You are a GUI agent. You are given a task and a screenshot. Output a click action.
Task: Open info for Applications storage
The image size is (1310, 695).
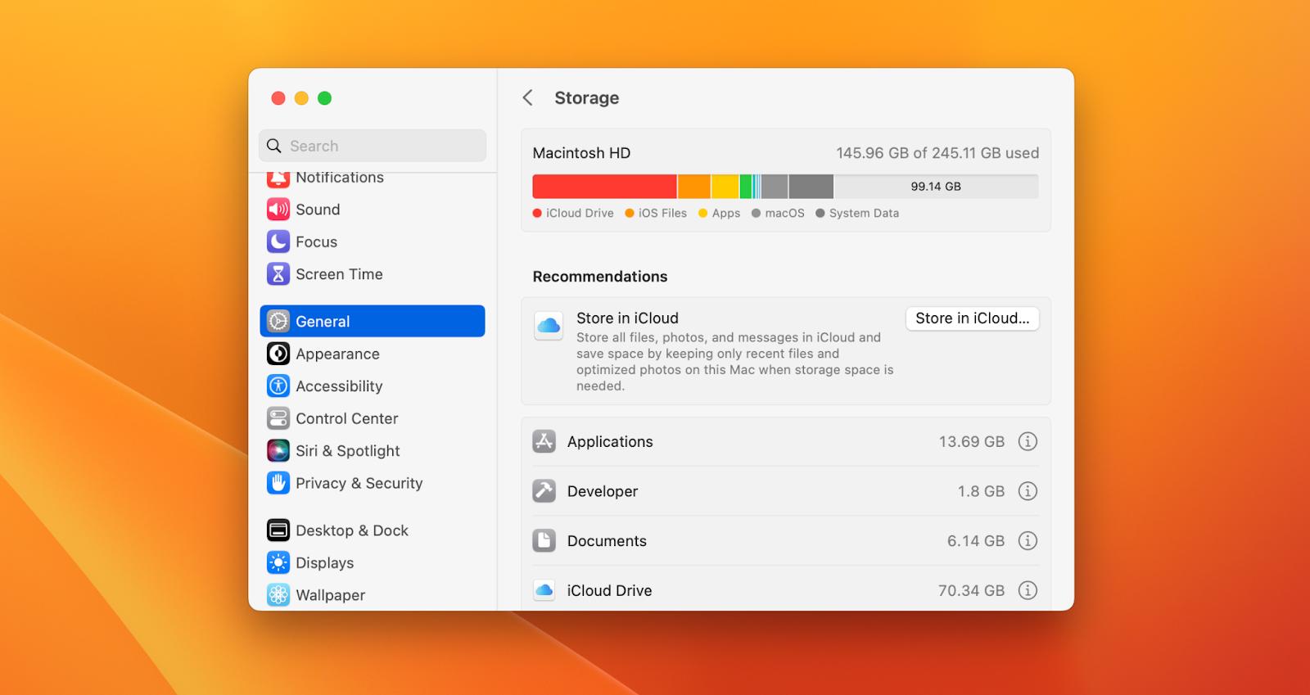click(x=1028, y=441)
